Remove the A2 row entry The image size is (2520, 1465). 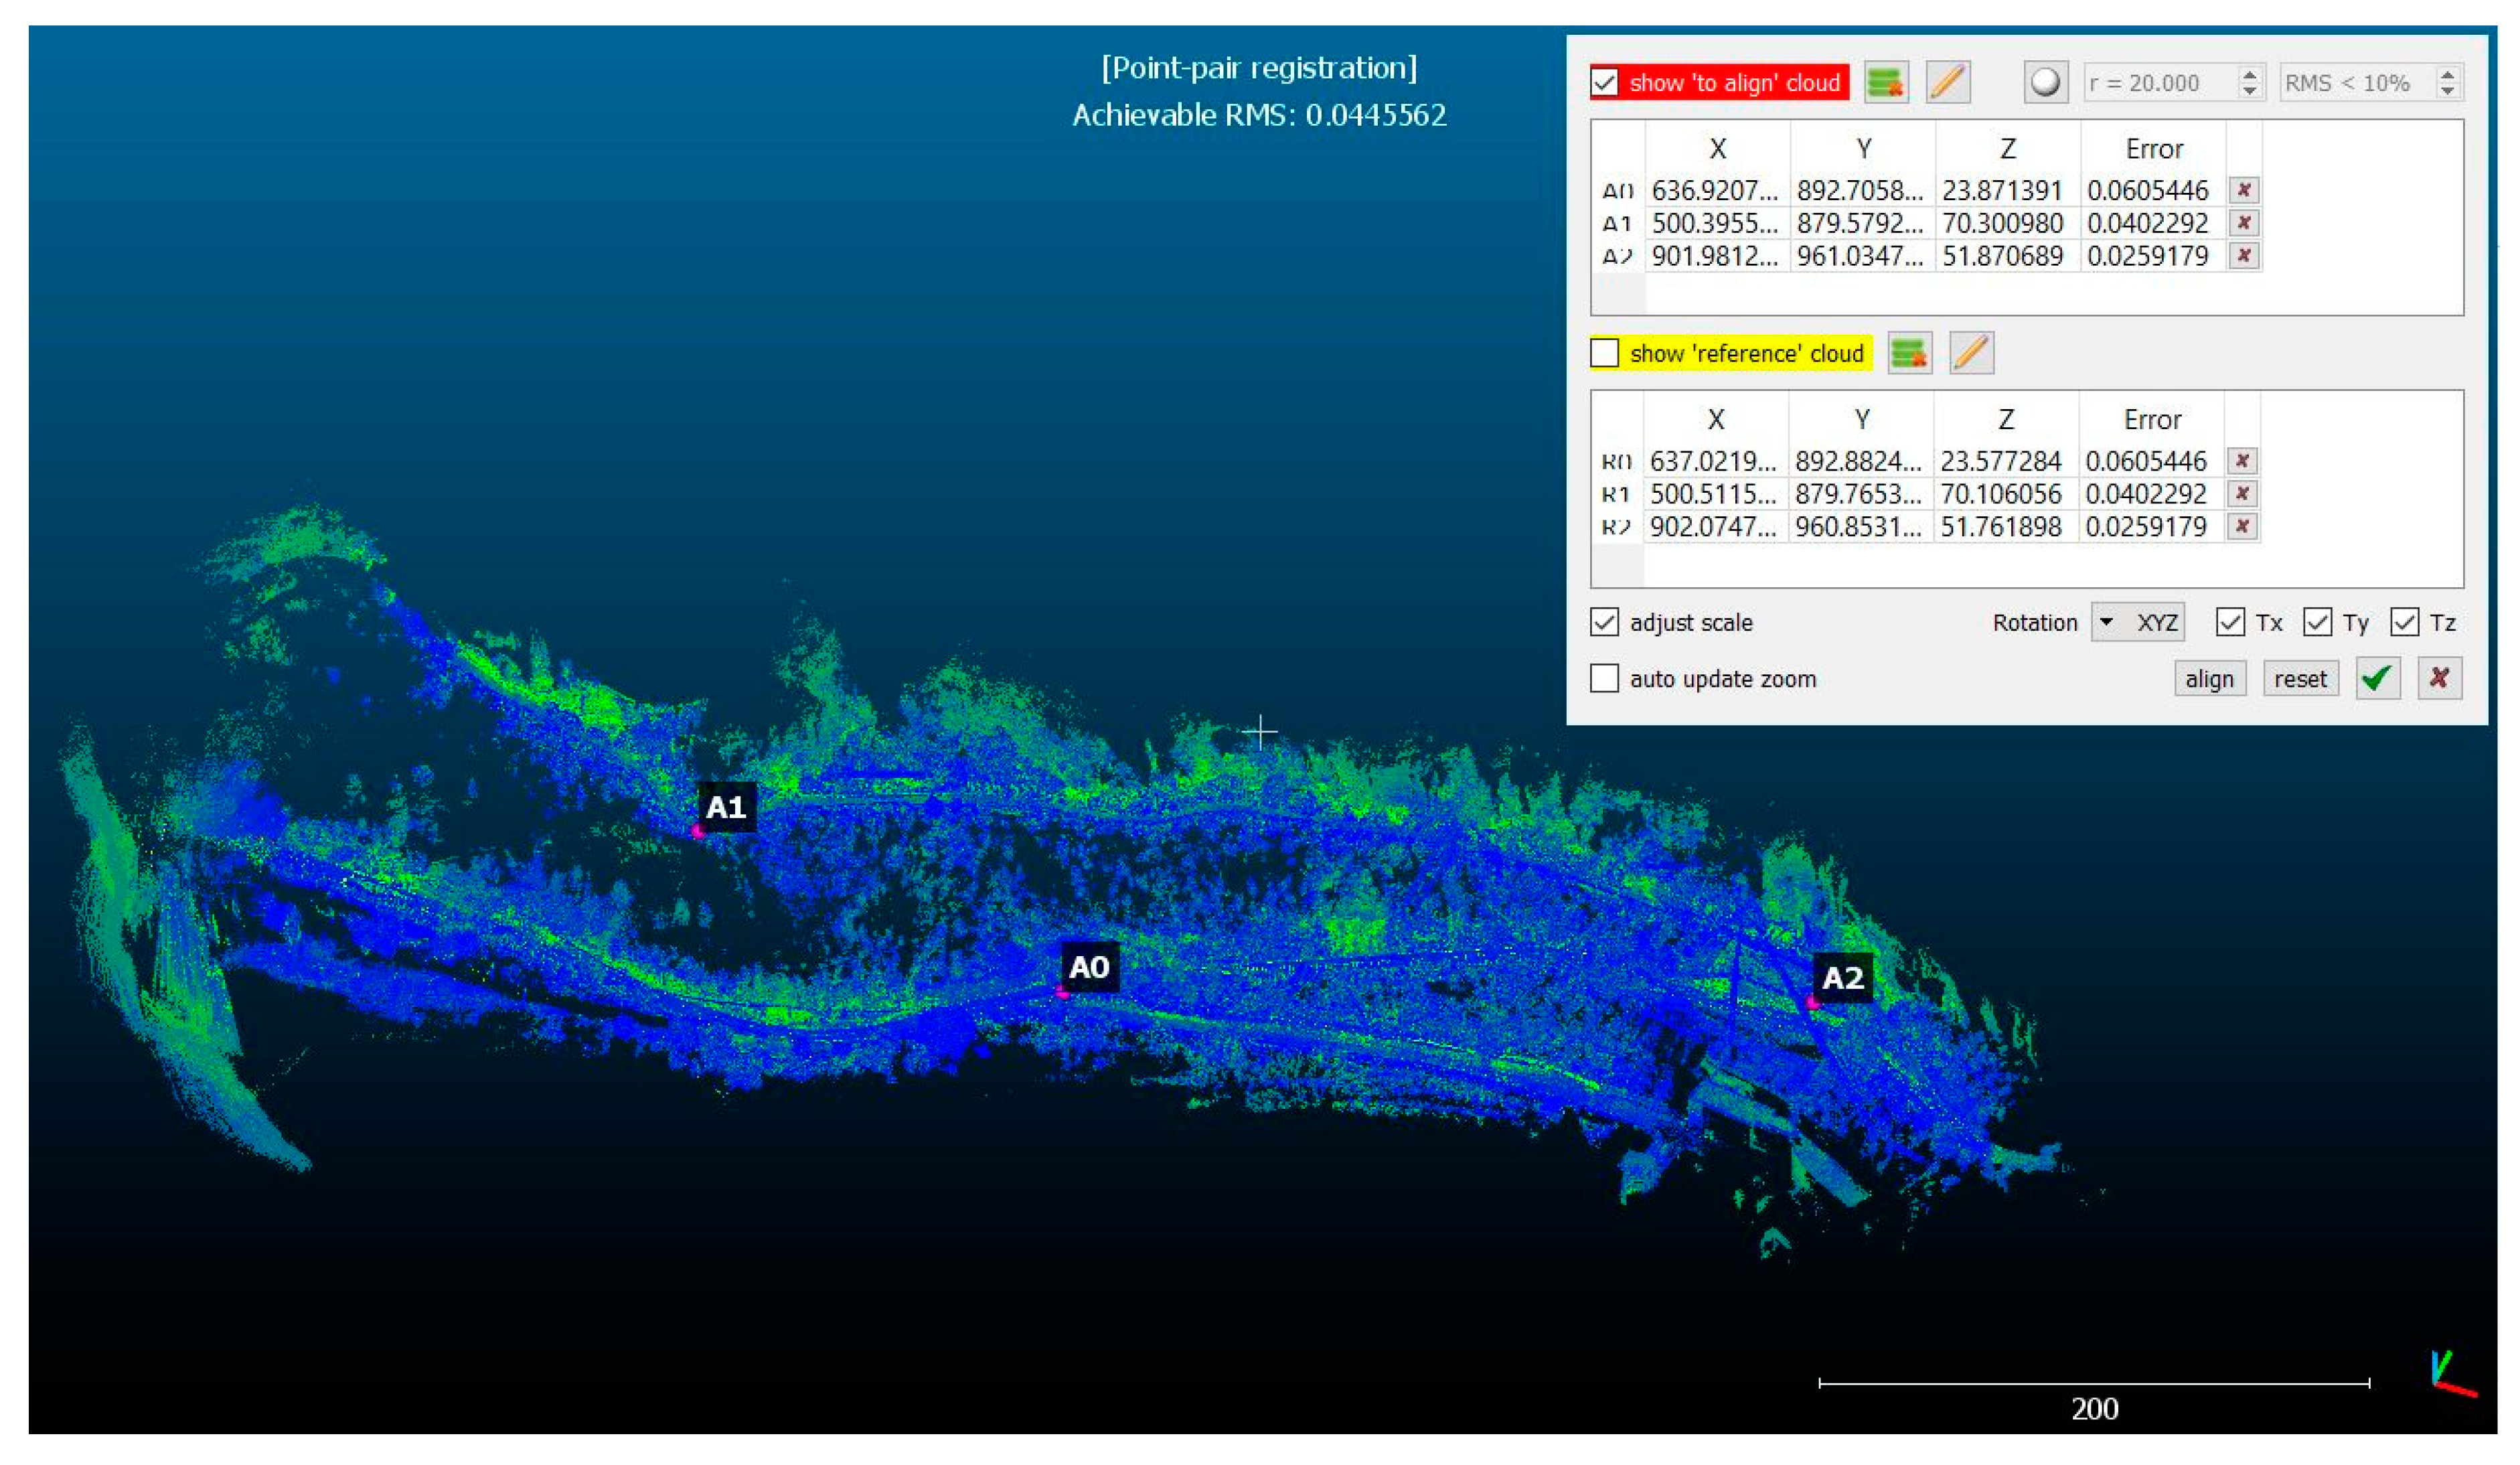2244,256
